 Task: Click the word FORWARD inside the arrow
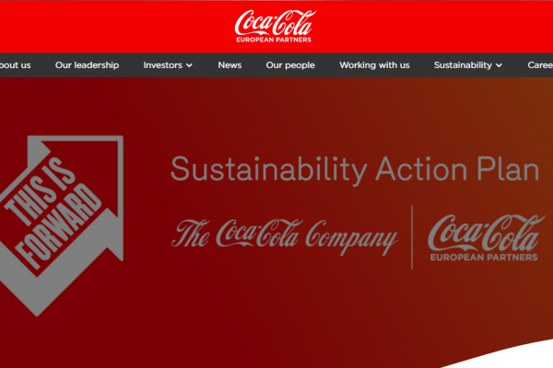[59, 226]
